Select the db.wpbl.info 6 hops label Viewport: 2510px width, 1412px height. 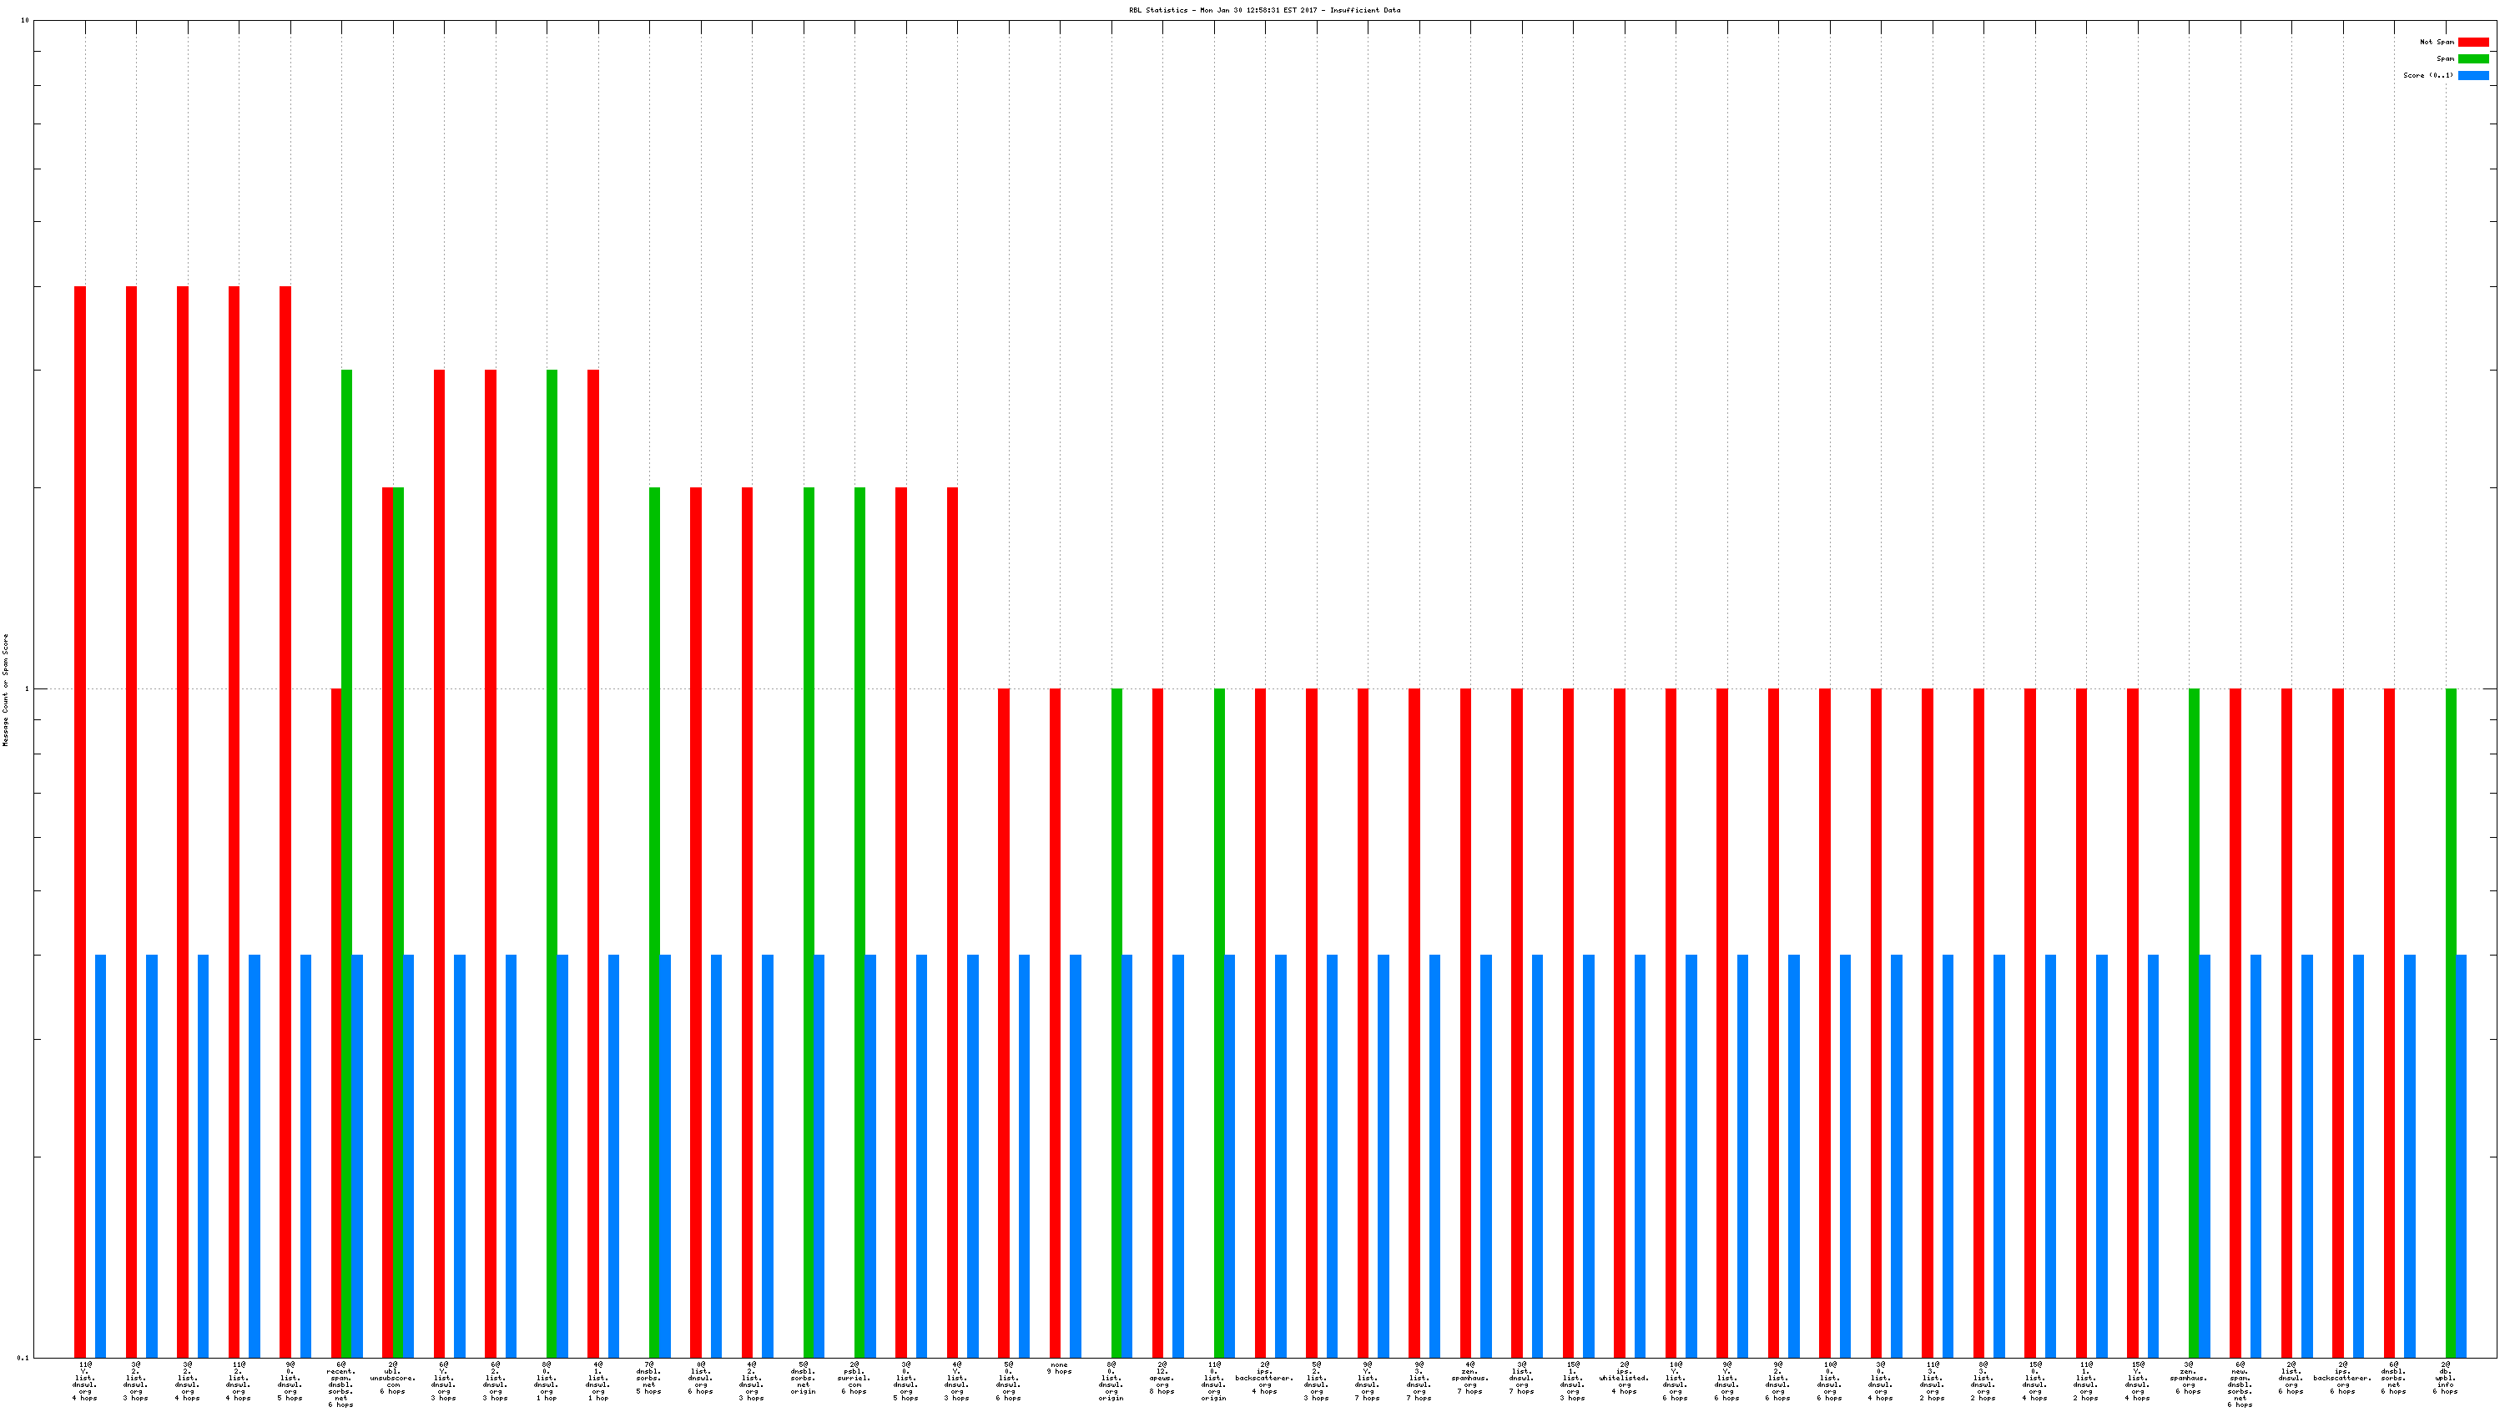(2445, 1377)
